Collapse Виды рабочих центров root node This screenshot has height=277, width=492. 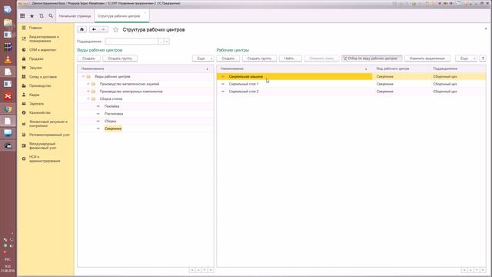point(83,77)
